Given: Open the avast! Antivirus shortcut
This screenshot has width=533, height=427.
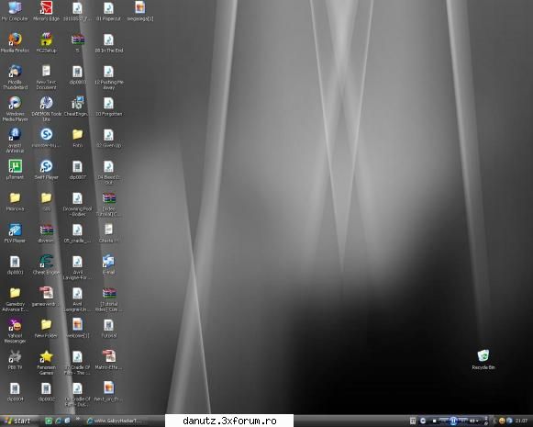Looking at the screenshot, I should click(x=15, y=140).
